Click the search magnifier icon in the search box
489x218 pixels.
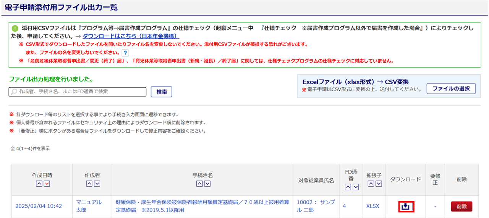15,92
